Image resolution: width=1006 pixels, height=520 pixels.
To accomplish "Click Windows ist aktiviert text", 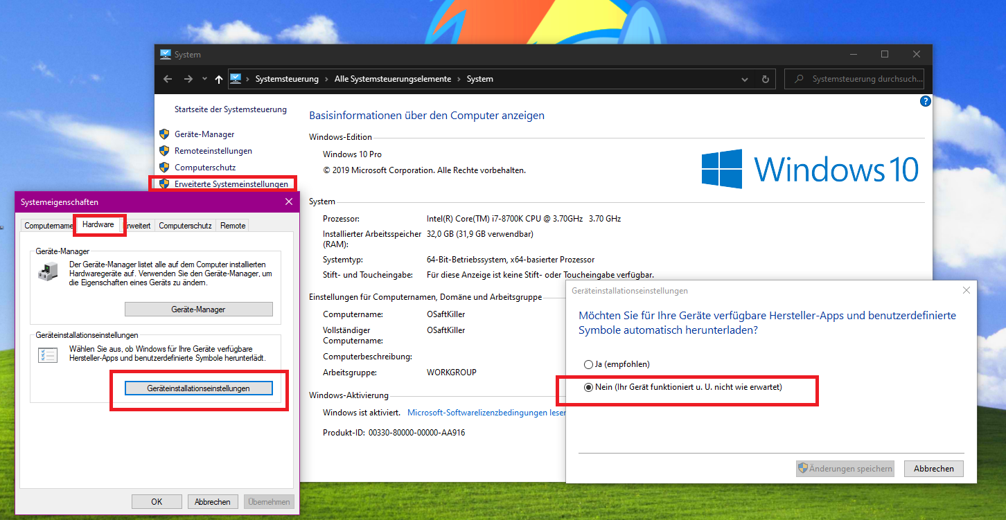I will (x=361, y=413).
